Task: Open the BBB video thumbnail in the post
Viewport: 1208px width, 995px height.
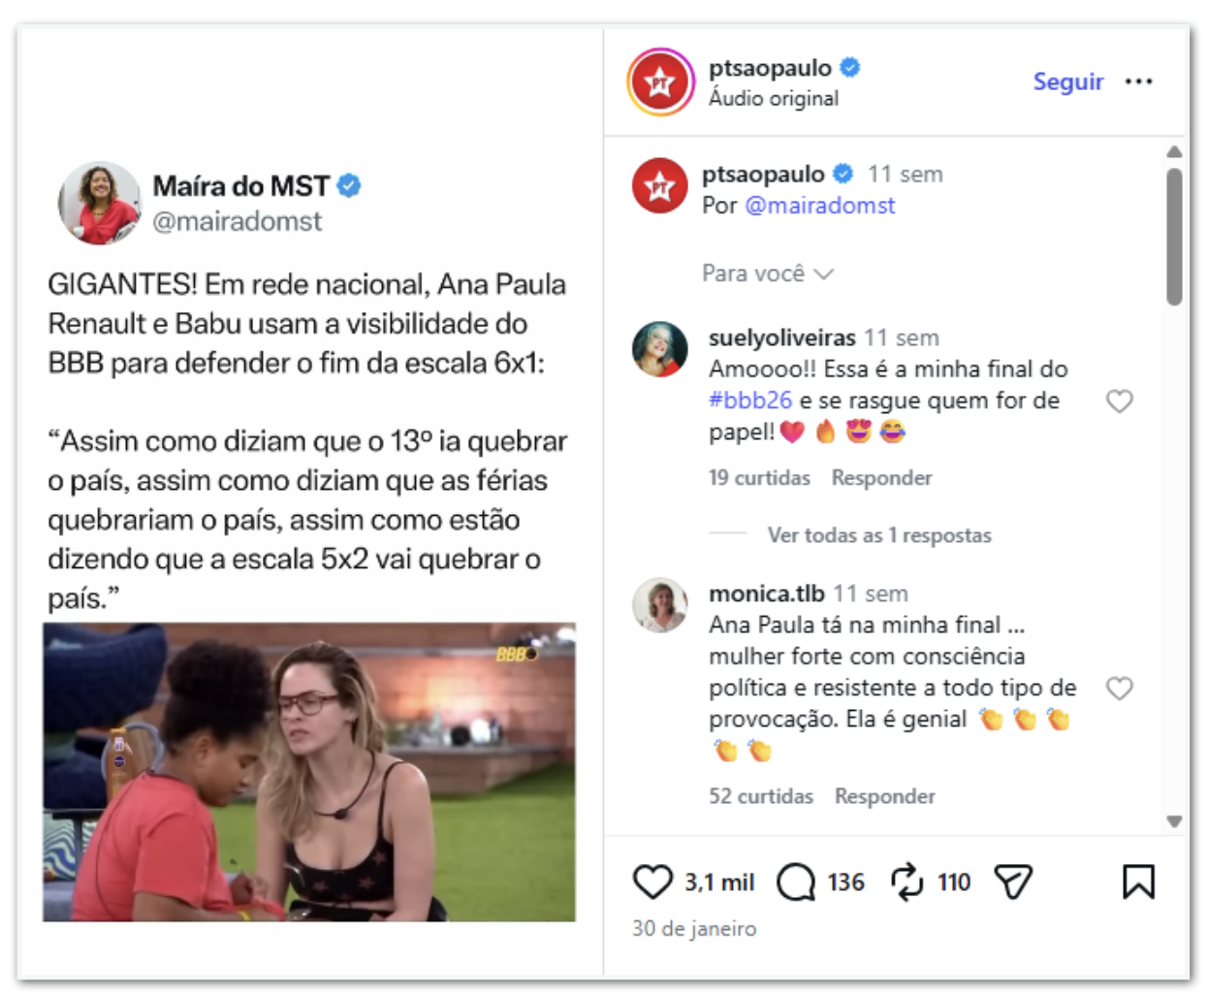Action: pyautogui.click(x=309, y=772)
